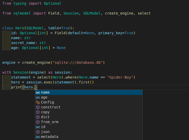Click the field icon beside id suggestion

[x=38, y=127]
